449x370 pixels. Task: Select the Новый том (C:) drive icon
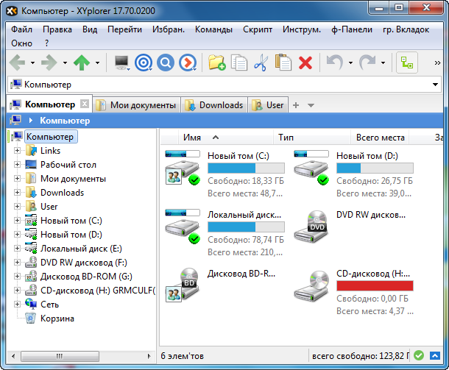pos(183,168)
